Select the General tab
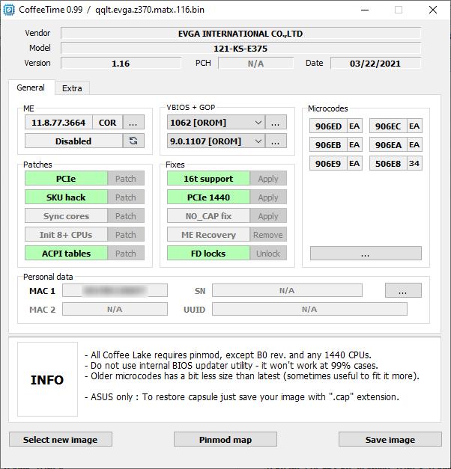The height and width of the screenshot is (469, 451). click(31, 88)
